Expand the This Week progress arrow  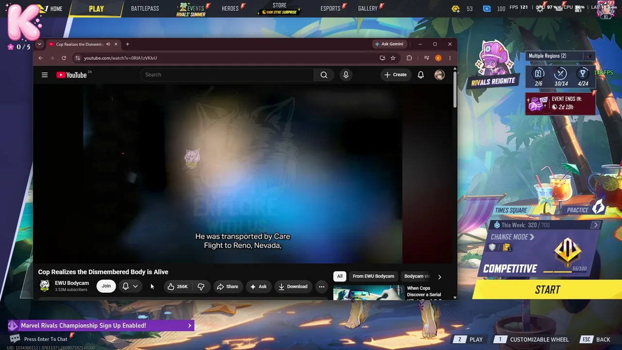click(595, 225)
